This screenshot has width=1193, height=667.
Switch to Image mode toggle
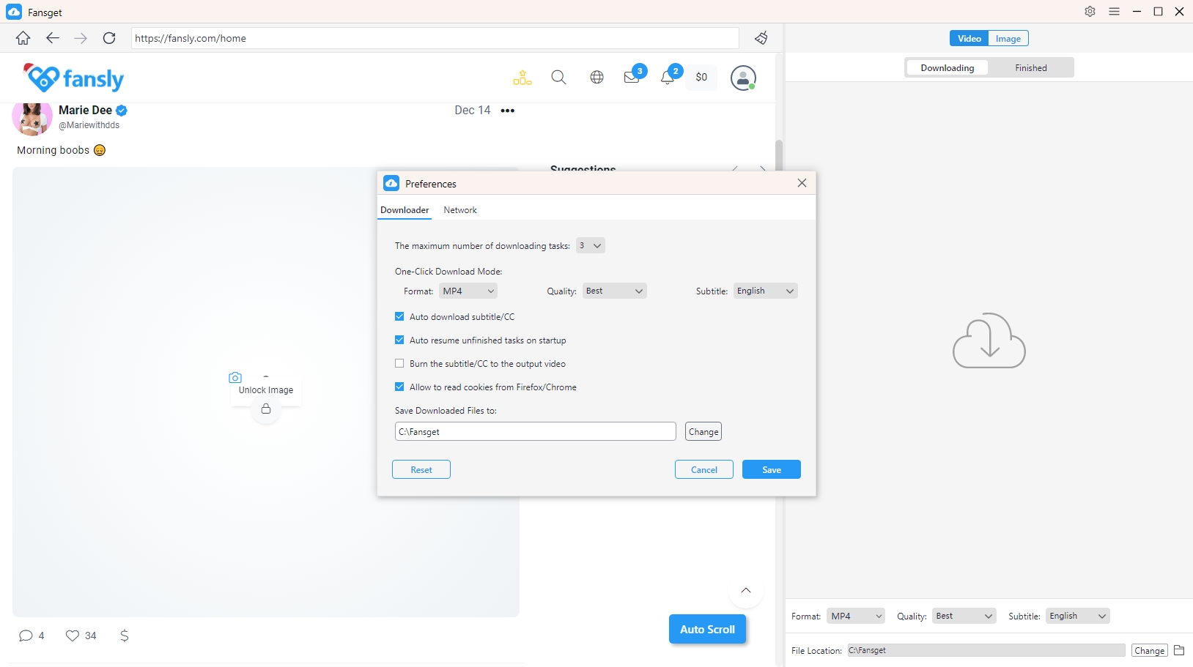(1008, 39)
